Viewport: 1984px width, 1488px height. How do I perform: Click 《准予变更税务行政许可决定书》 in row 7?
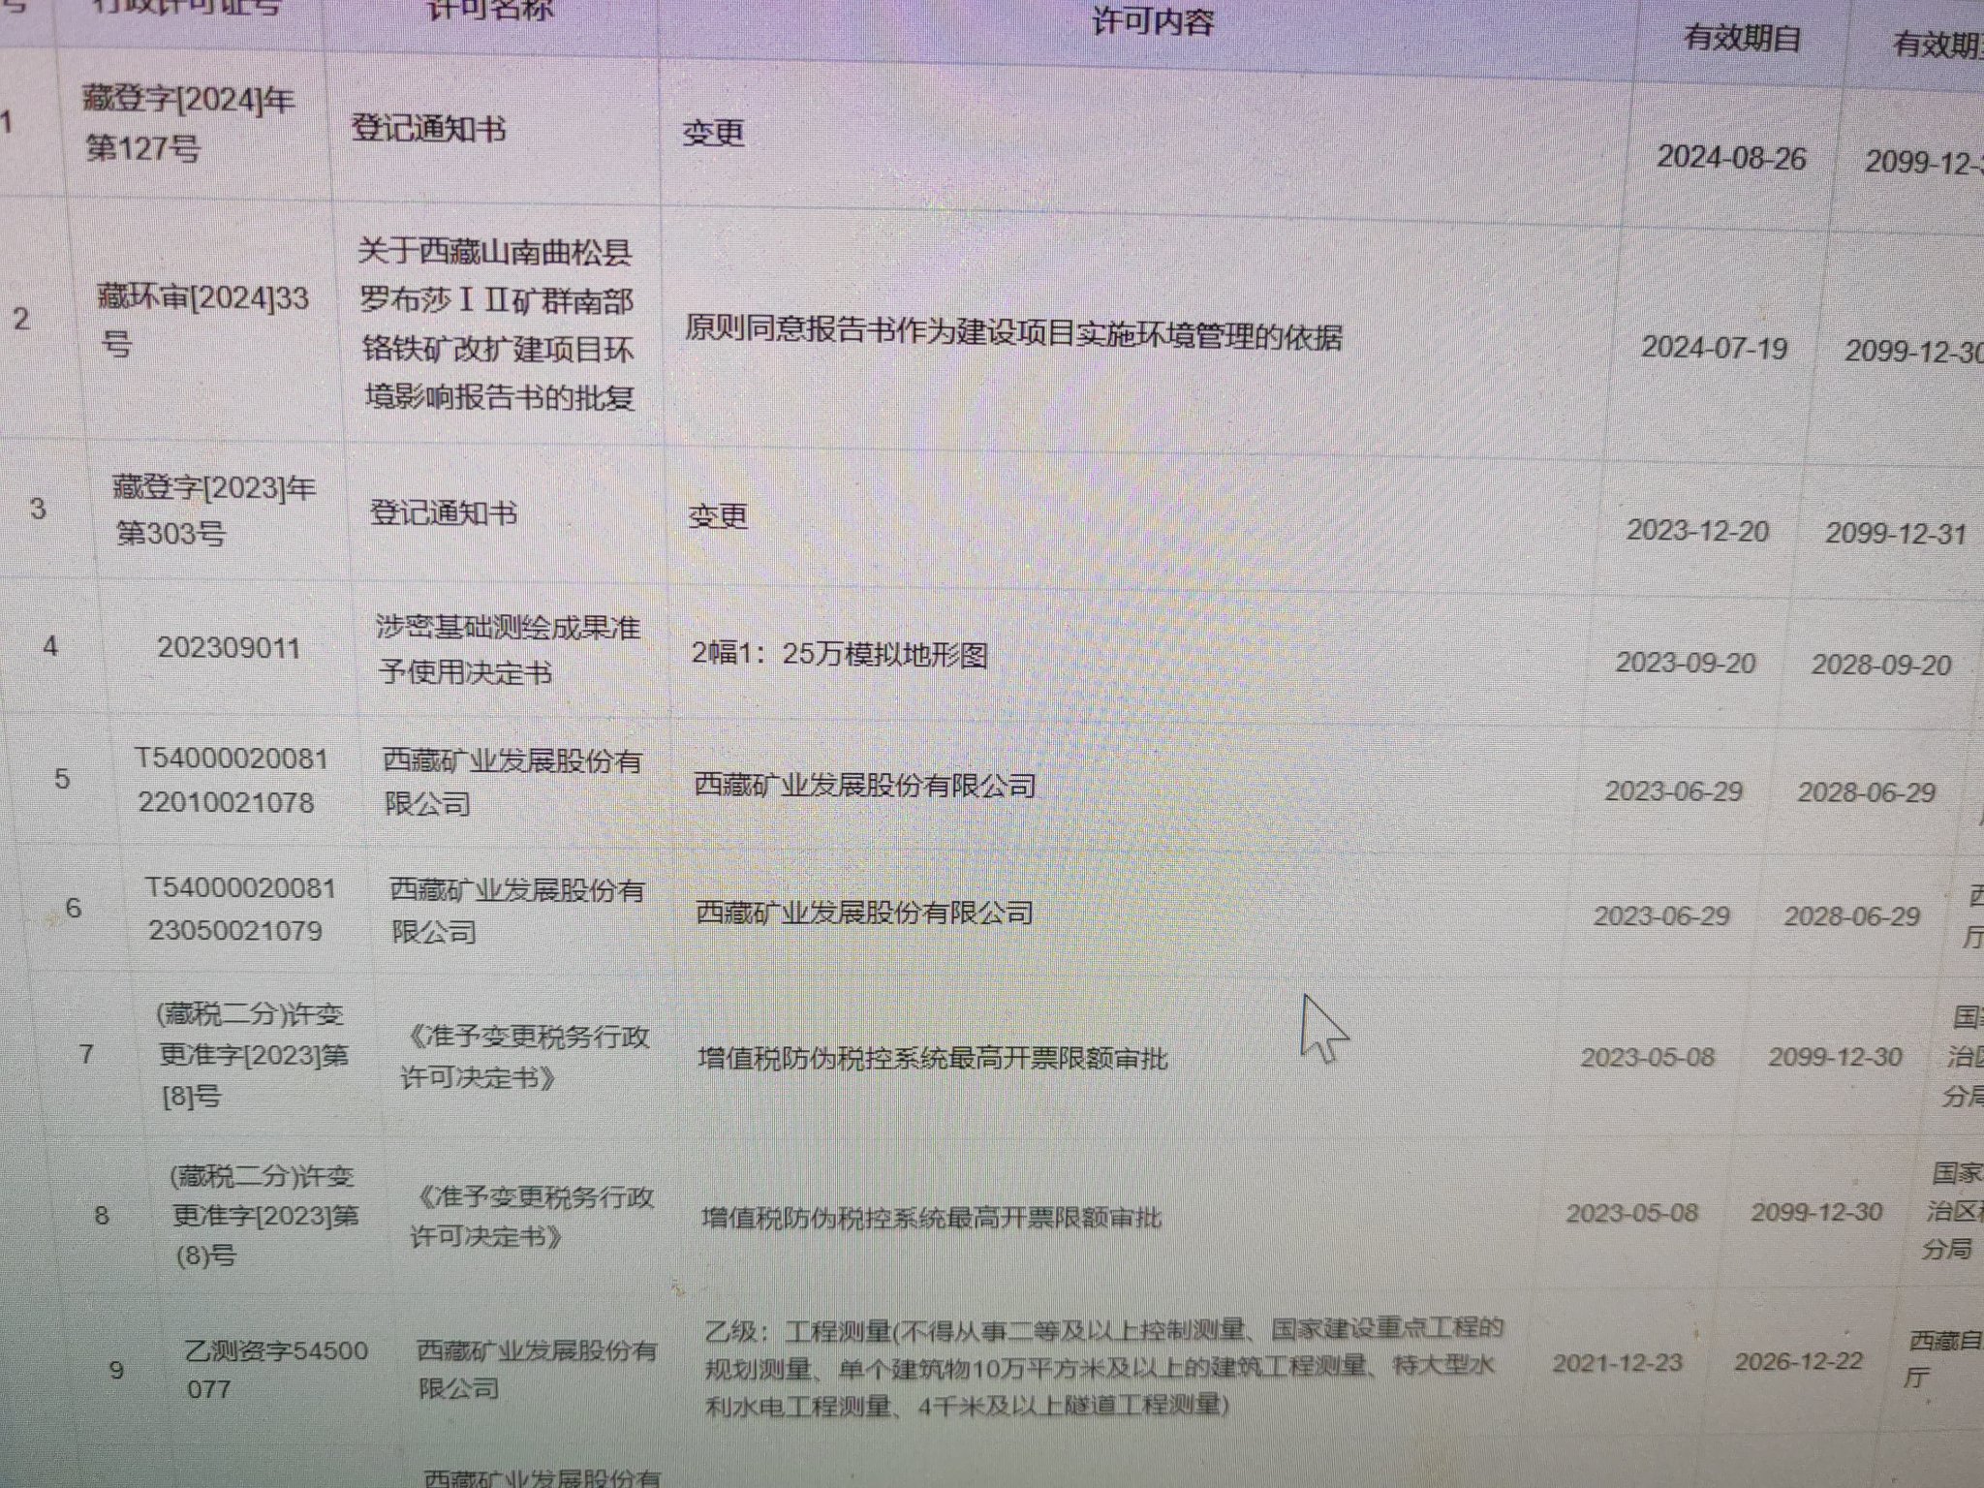(526, 1057)
